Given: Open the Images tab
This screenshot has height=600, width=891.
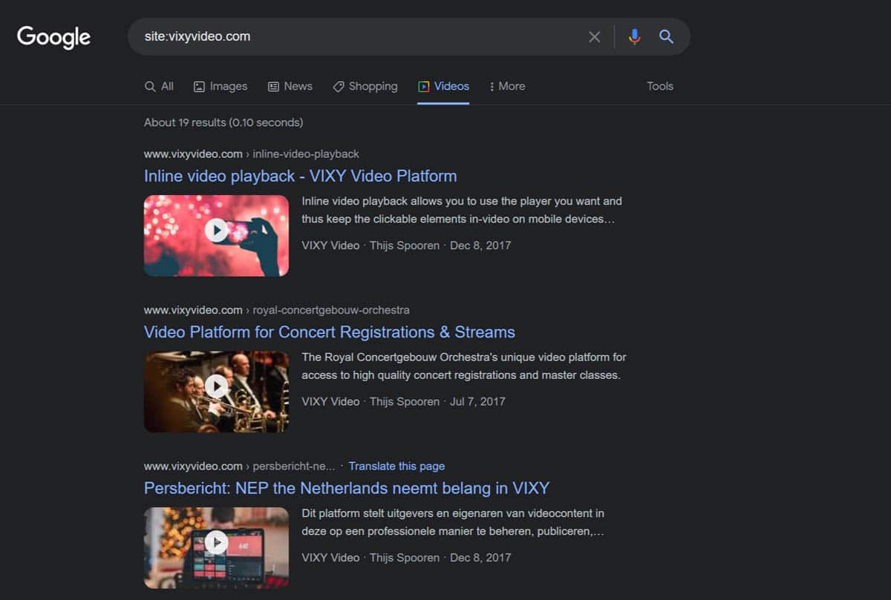Looking at the screenshot, I should 221,86.
